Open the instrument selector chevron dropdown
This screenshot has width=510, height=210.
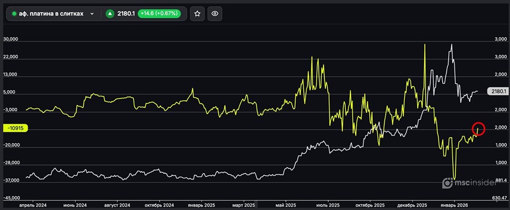(x=92, y=14)
